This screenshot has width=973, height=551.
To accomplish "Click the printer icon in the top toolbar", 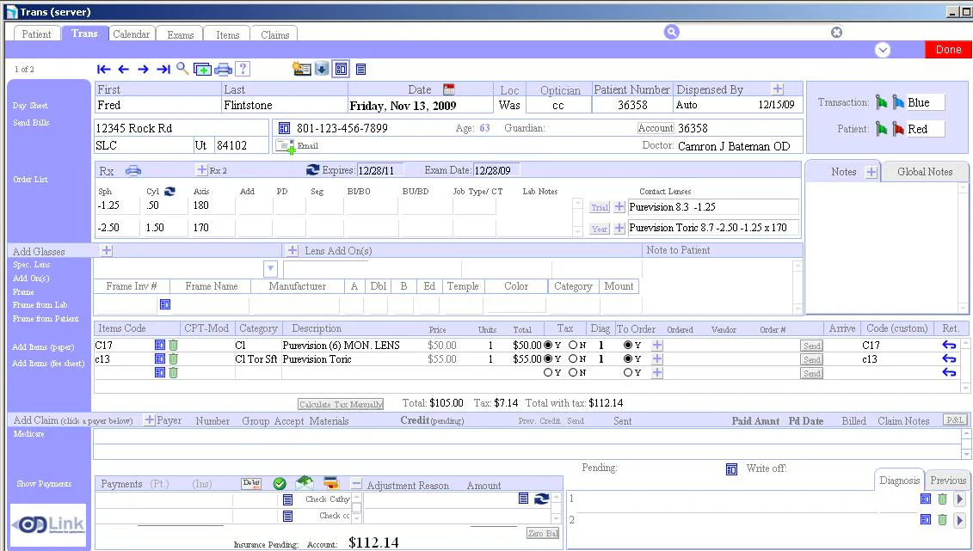I will 223,70.
